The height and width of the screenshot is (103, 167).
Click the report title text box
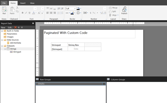click(x=89, y=34)
